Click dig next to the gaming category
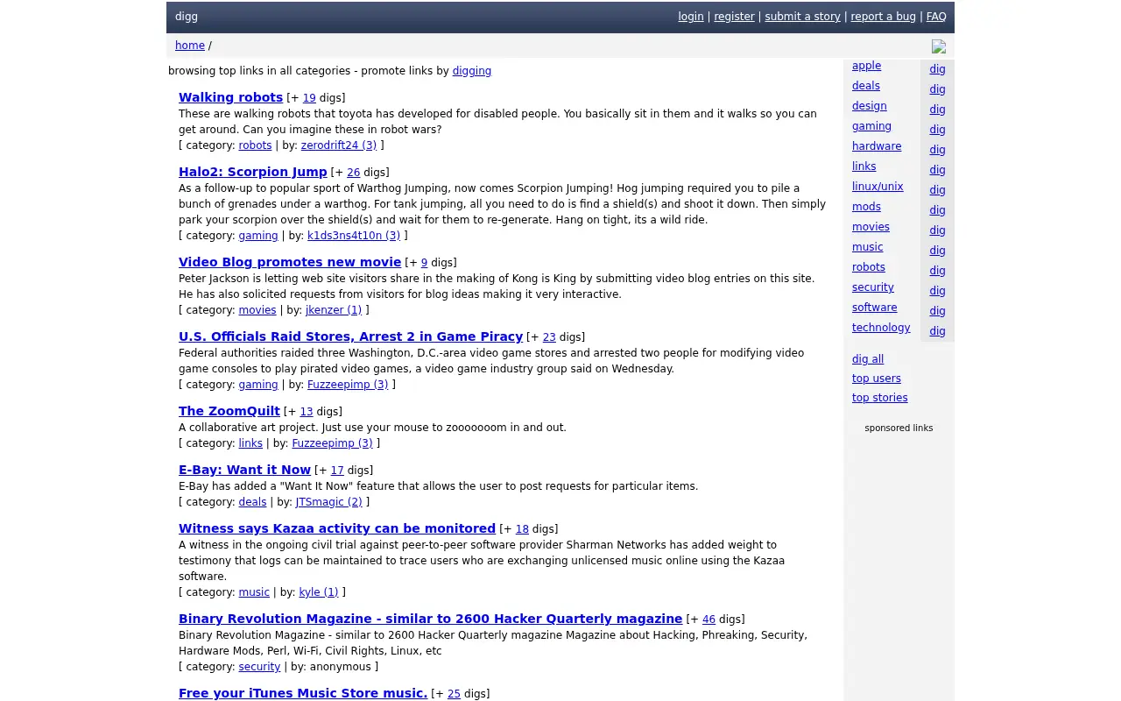Image resolution: width=1121 pixels, height=701 pixels. point(937,130)
